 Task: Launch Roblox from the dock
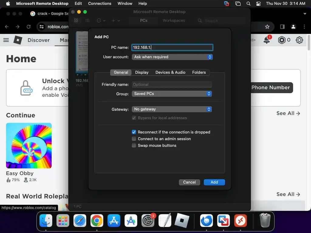coord(182,221)
